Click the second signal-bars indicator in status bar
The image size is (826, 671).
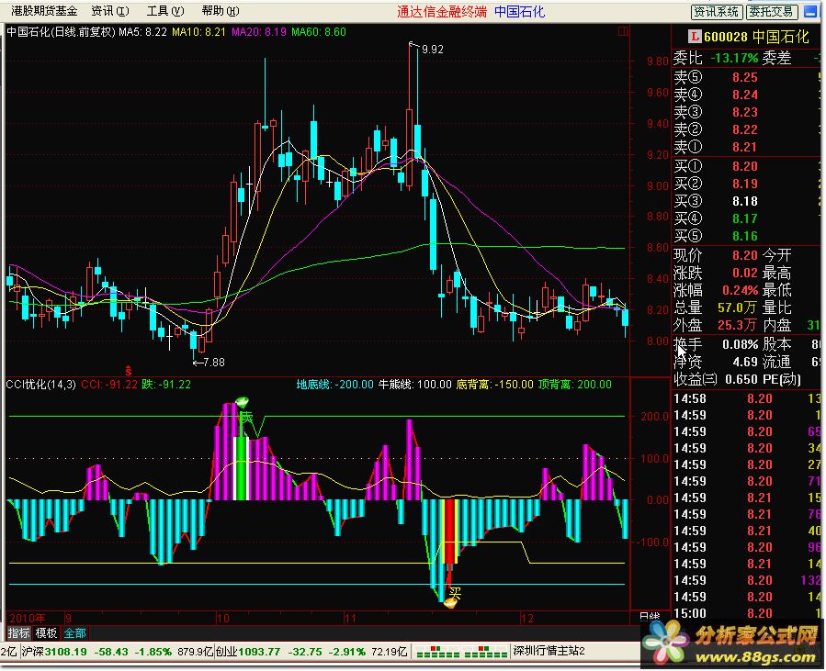pos(486,652)
